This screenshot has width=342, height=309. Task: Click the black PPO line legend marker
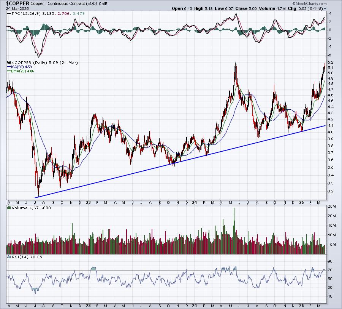[9, 14]
